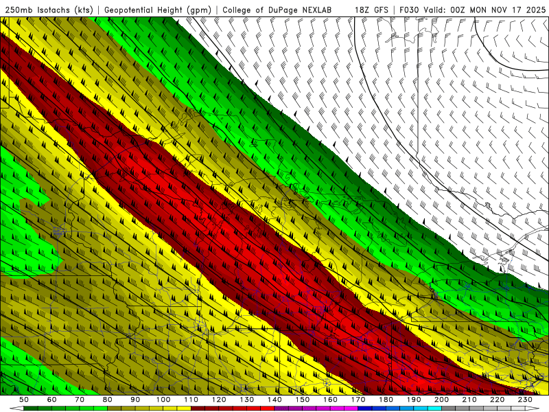This screenshot has height=412, width=549.
Task: Click the 190 knot legend label
Action: point(414,400)
